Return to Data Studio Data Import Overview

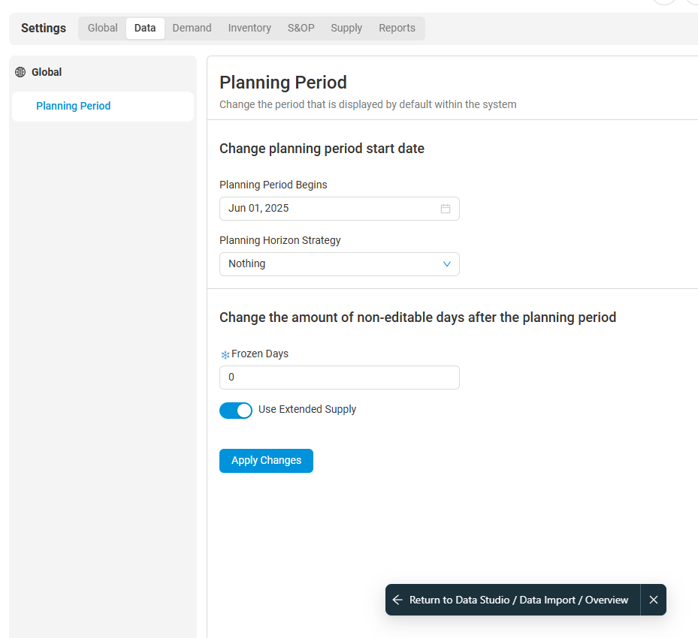[x=518, y=600]
